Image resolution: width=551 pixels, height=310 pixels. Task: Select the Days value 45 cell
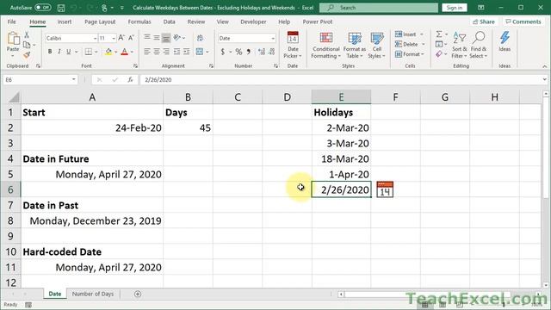(x=188, y=128)
